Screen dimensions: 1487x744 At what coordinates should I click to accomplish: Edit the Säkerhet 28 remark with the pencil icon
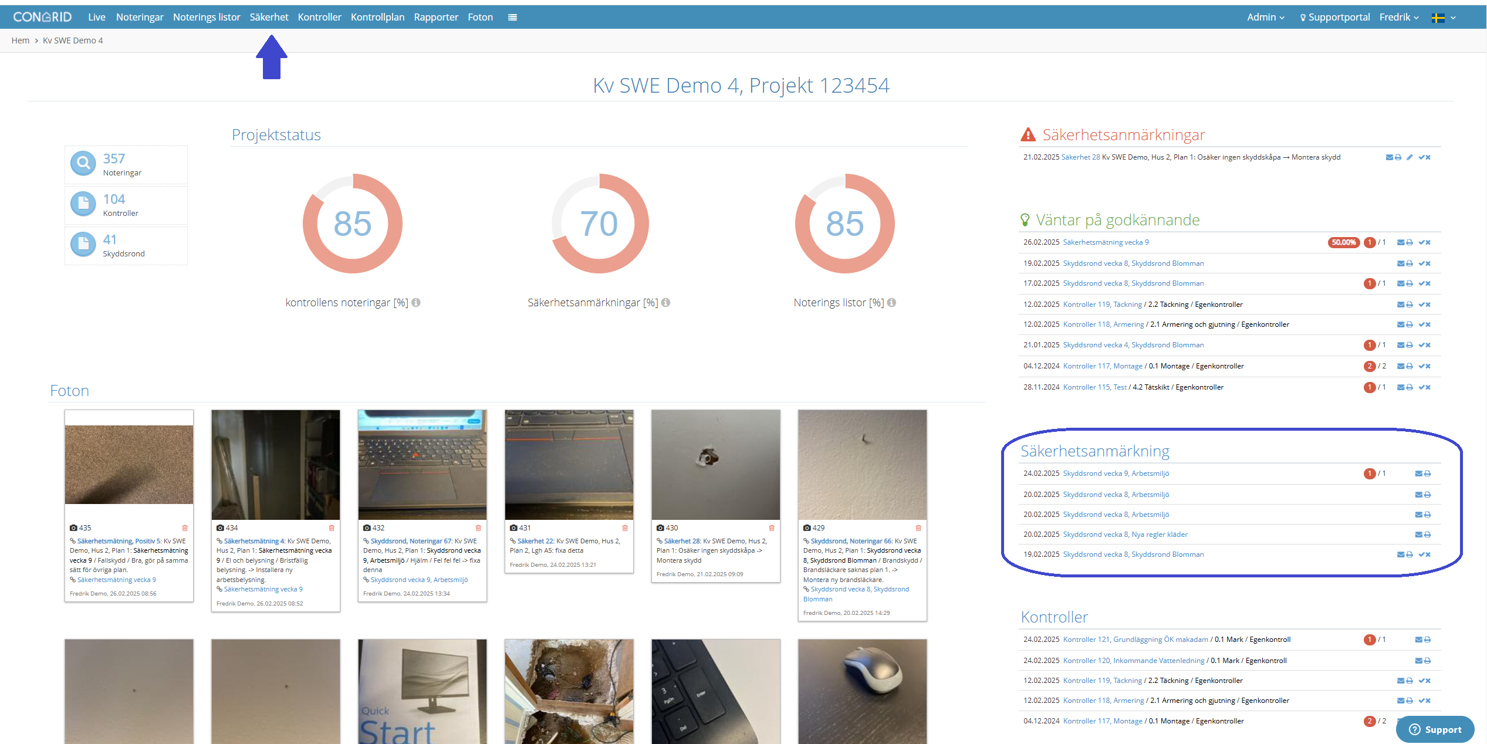(1410, 157)
